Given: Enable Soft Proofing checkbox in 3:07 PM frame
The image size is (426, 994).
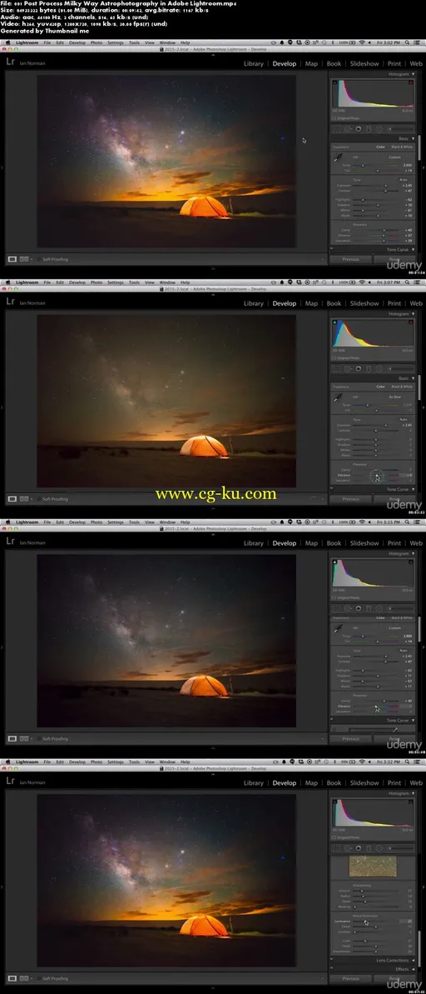Looking at the screenshot, I should 39,499.
